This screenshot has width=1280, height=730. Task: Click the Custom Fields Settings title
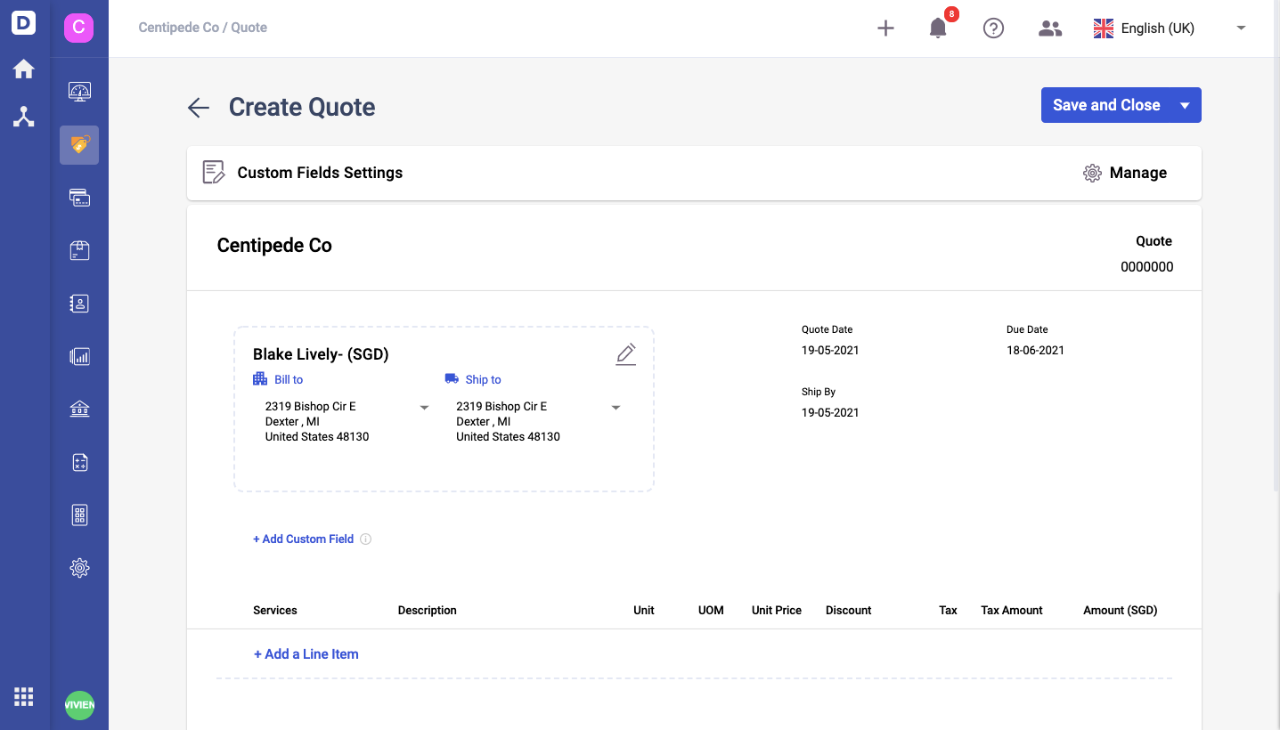(x=320, y=173)
